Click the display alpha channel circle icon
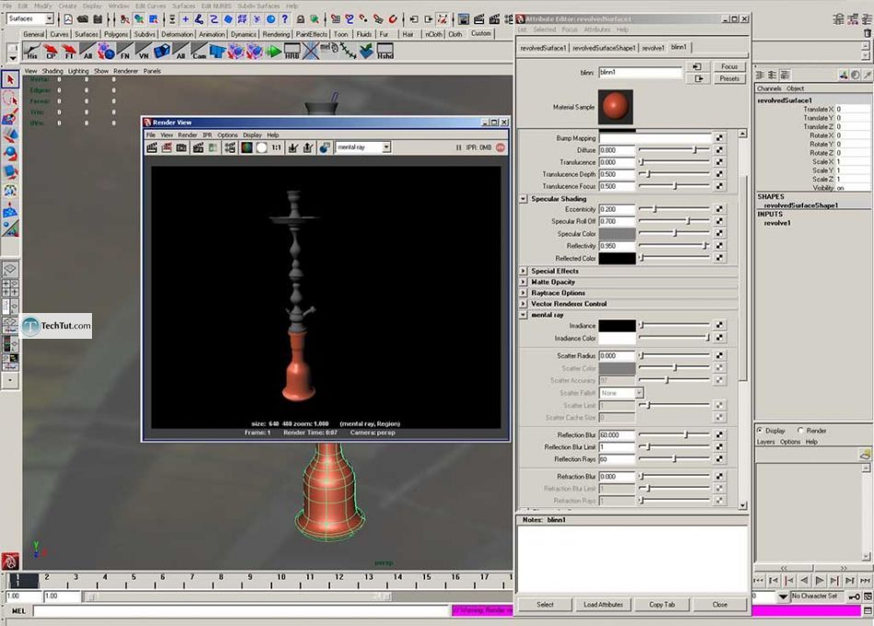Screen dimensions: 874x626 coord(261,147)
